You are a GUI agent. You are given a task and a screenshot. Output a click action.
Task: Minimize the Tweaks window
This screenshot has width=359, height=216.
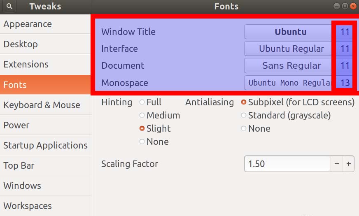(x=337, y=6)
